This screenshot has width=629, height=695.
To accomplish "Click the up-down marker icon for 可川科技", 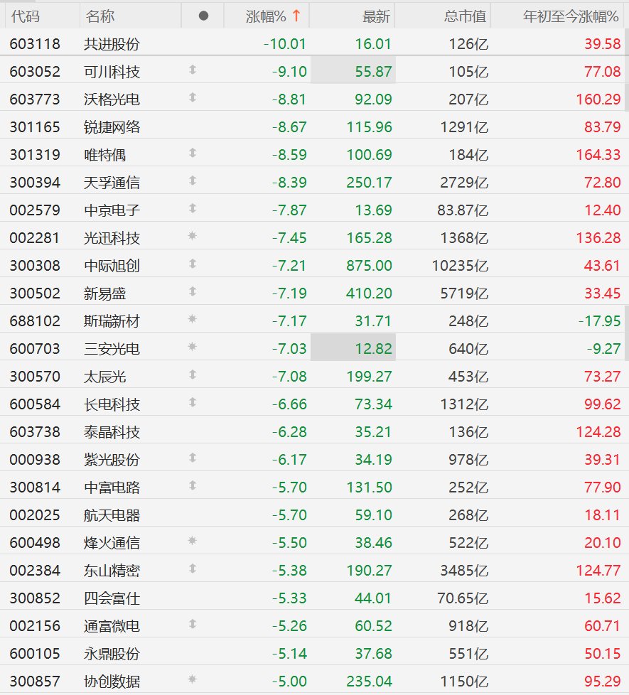I will click(193, 70).
